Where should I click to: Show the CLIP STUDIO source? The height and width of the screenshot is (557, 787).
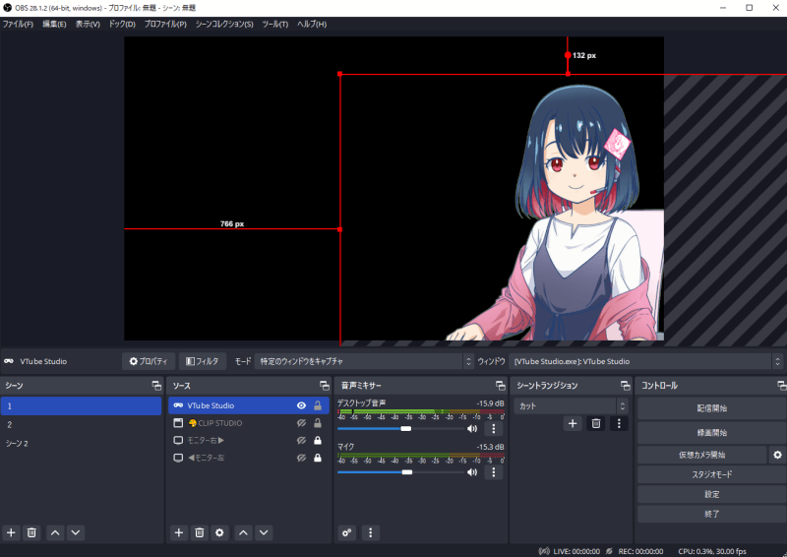301,423
